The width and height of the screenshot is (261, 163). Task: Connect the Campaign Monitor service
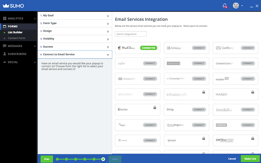tap(199, 79)
